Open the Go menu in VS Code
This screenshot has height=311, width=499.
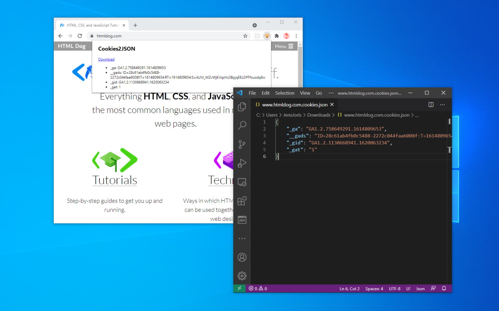[319, 93]
